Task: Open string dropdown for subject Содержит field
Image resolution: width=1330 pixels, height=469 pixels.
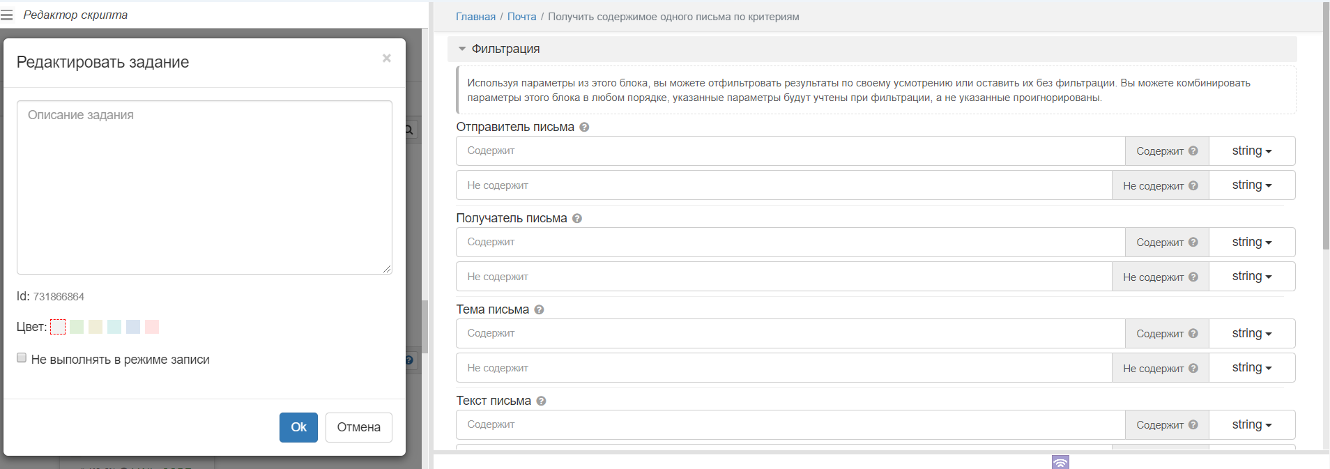Action: (1251, 334)
